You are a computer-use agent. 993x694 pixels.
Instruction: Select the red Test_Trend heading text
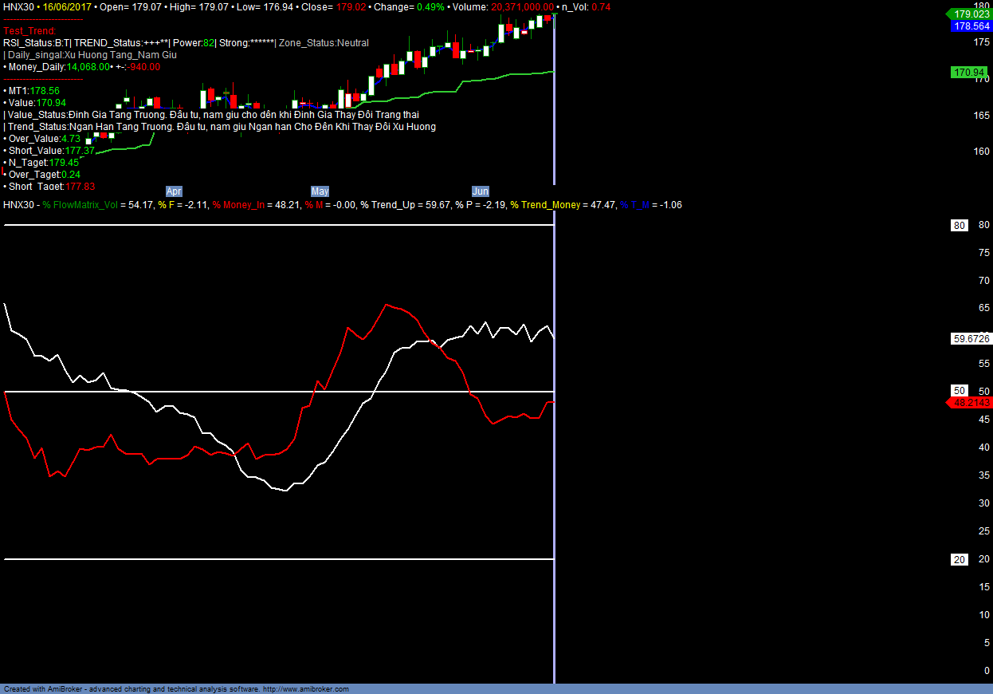[x=29, y=31]
